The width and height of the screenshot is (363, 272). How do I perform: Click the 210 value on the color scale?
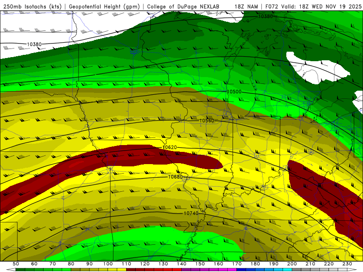click(310, 264)
